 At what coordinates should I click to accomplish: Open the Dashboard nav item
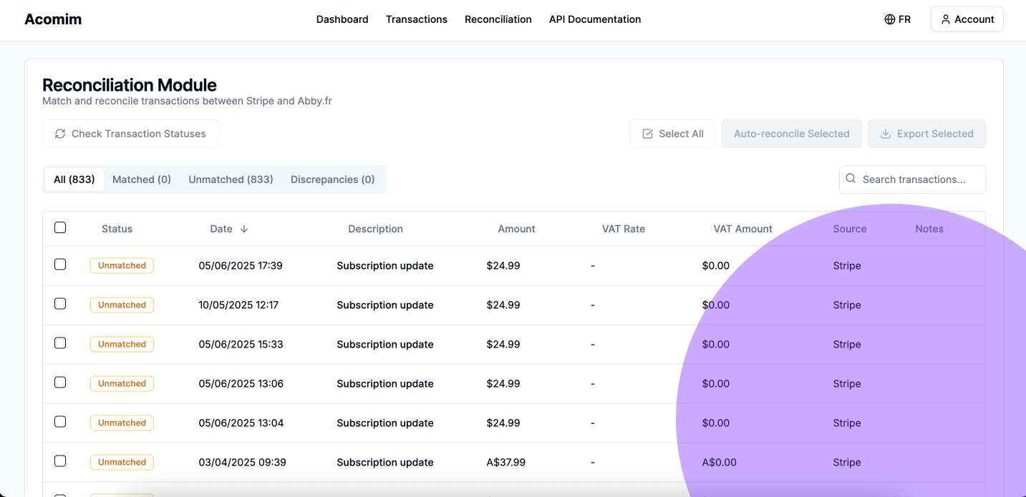342,19
